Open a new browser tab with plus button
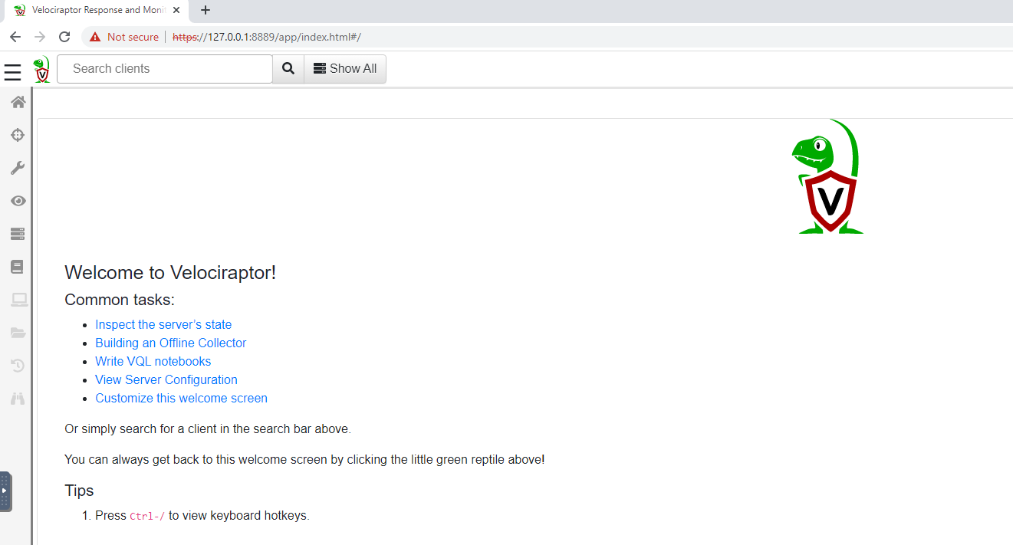The image size is (1013, 545). (x=206, y=10)
